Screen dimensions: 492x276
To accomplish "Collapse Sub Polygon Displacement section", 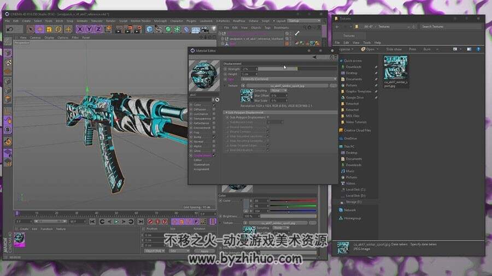I will [x=226, y=112].
